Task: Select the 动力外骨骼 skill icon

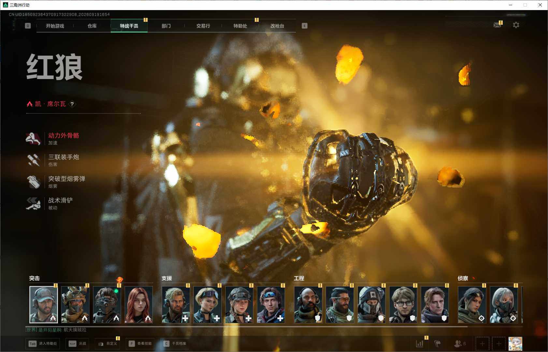Action: pos(33,139)
